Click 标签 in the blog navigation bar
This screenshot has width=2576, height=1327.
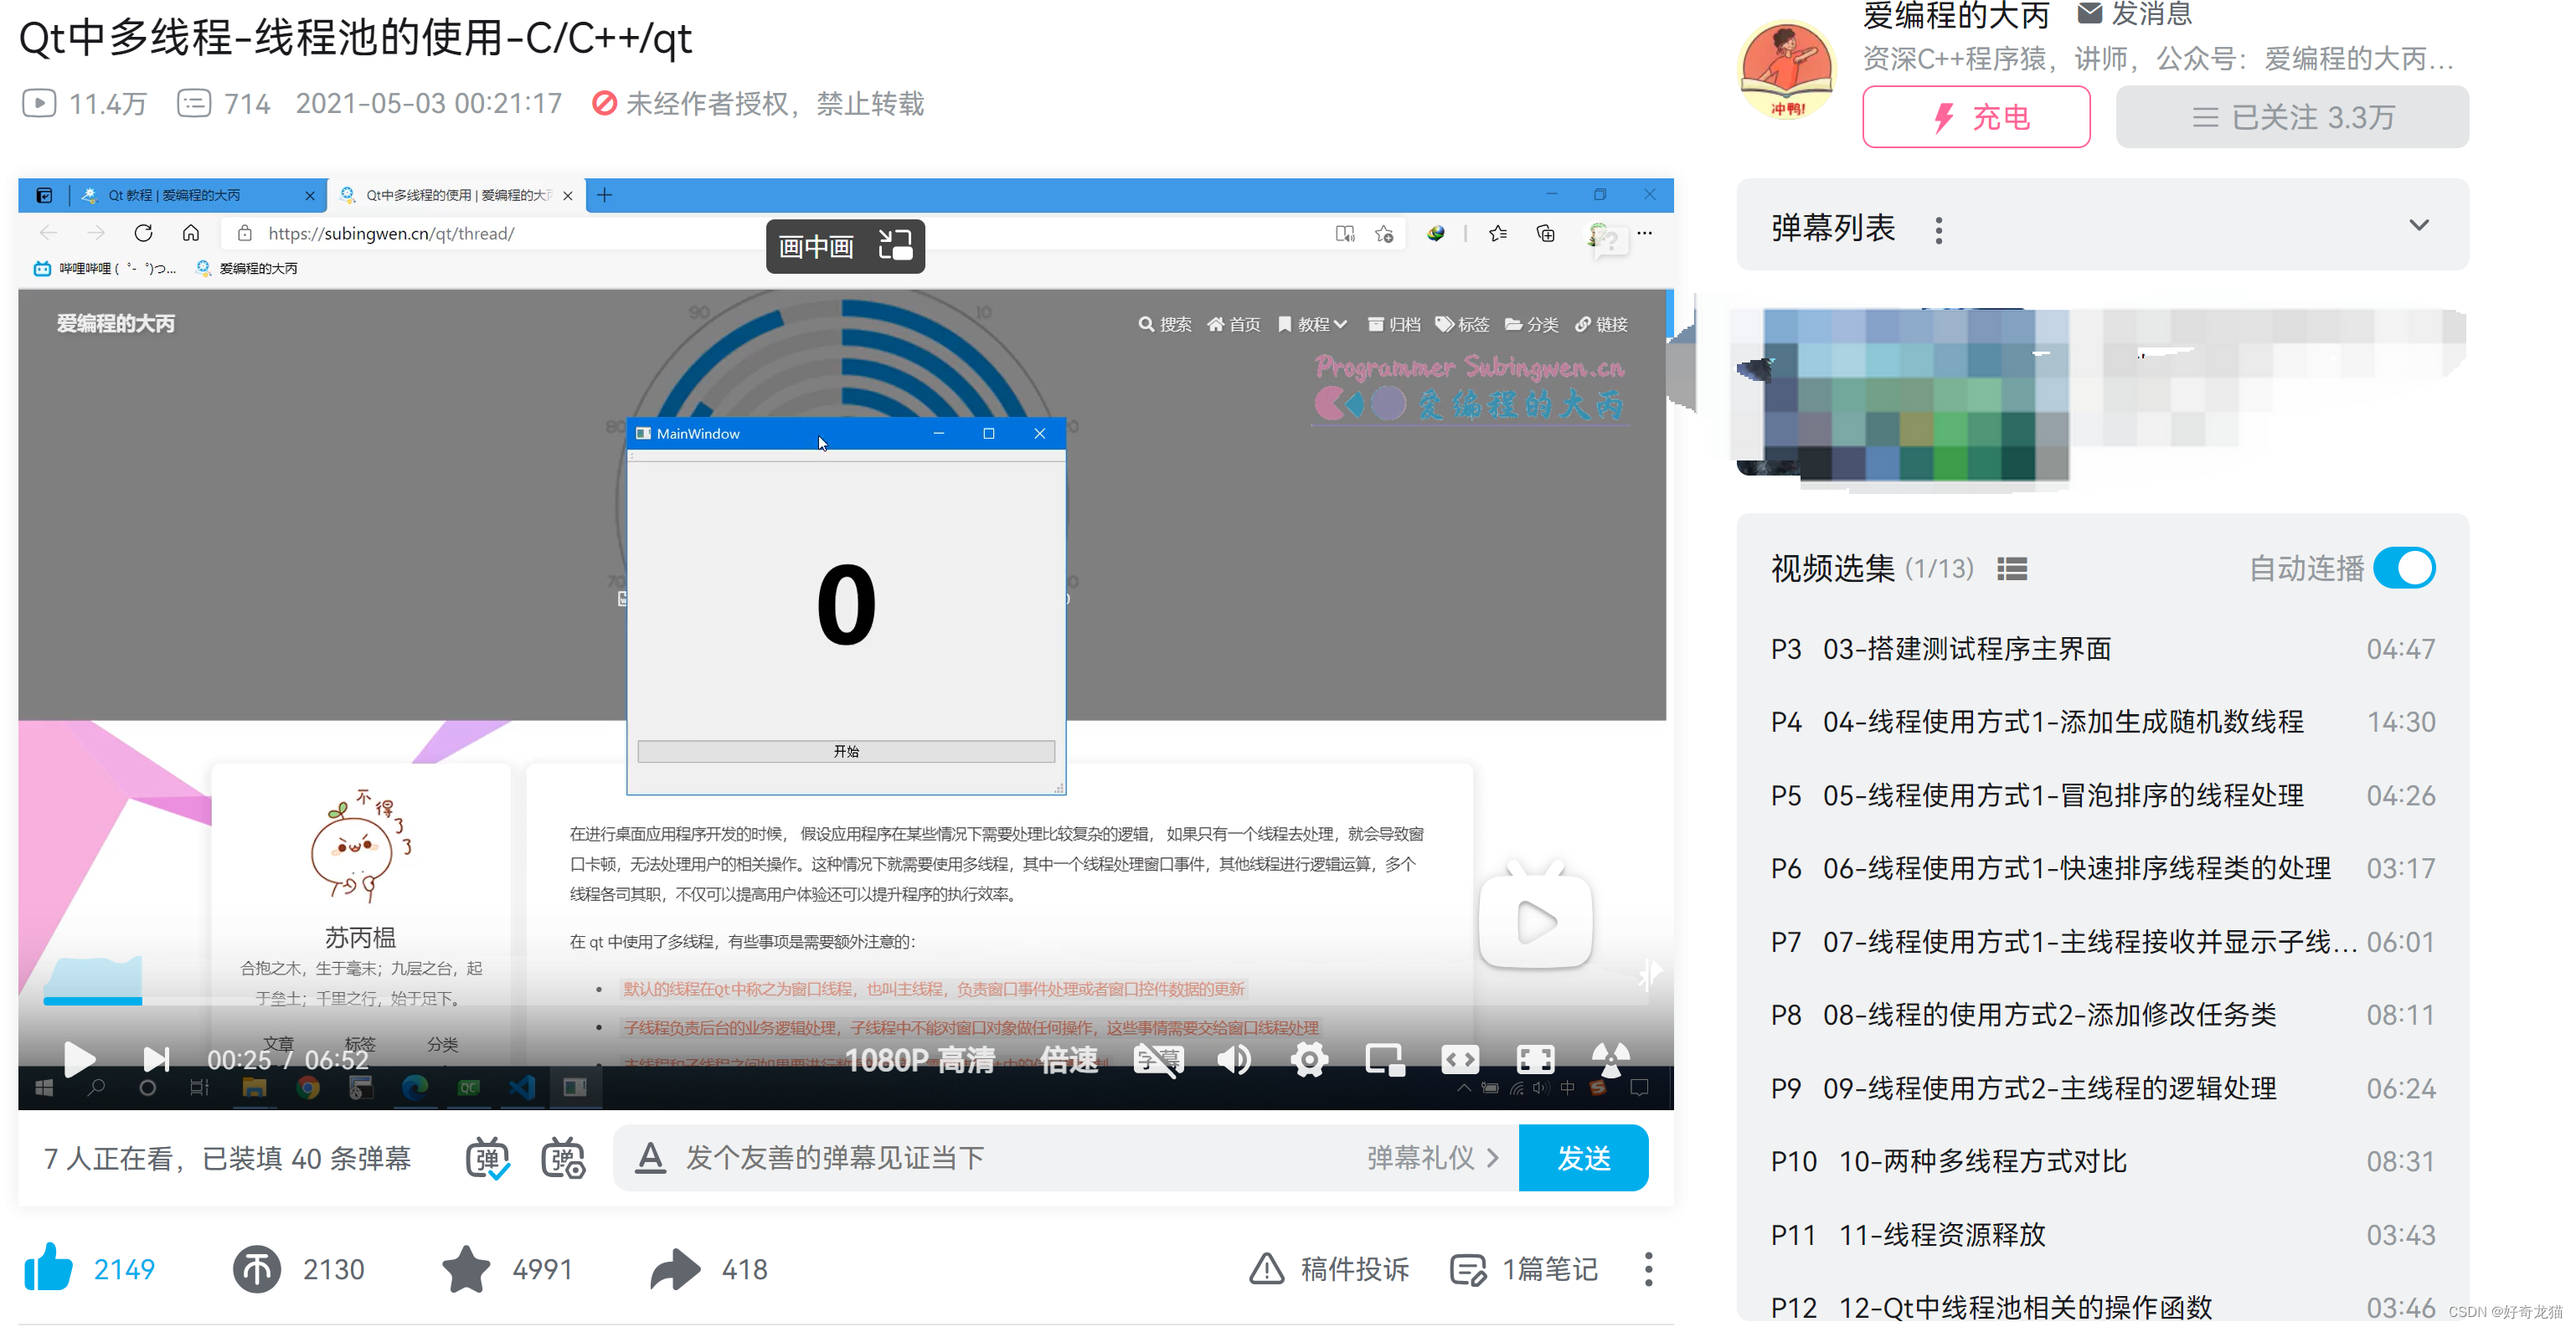coord(1462,324)
